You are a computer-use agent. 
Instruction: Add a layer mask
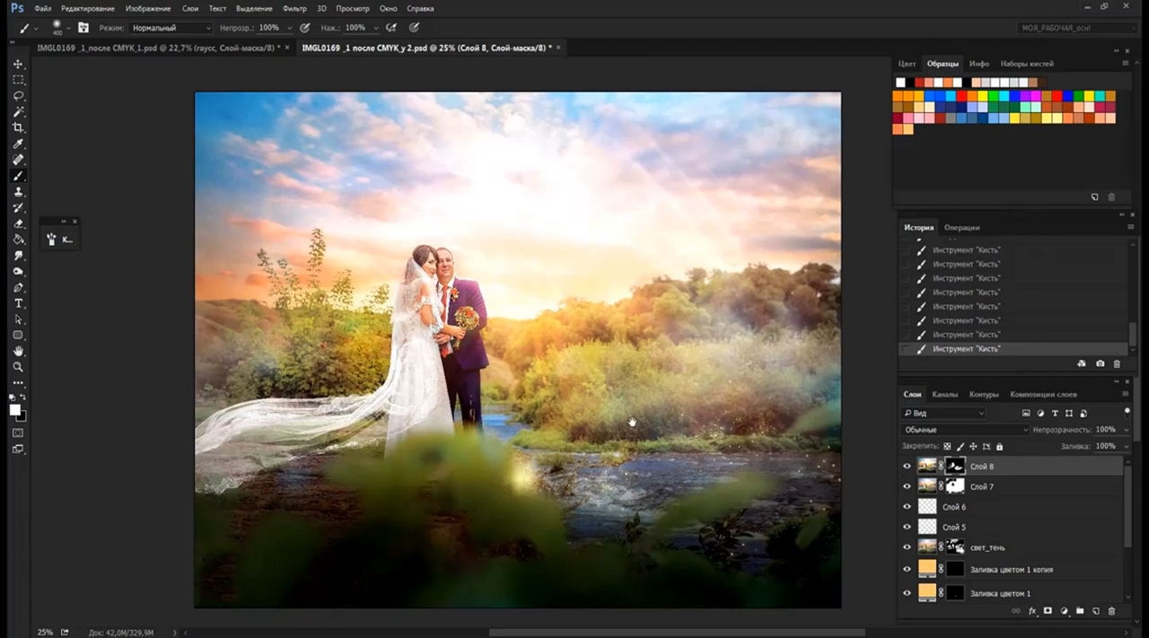pyautogui.click(x=1048, y=611)
